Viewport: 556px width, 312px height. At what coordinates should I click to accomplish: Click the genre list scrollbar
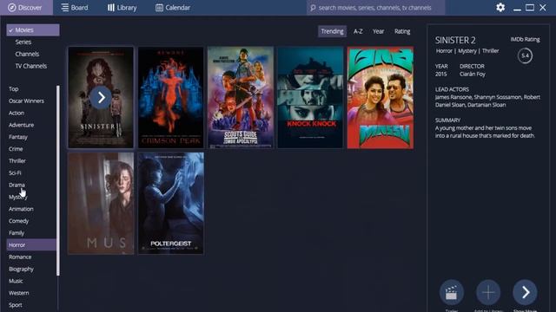tap(58, 180)
